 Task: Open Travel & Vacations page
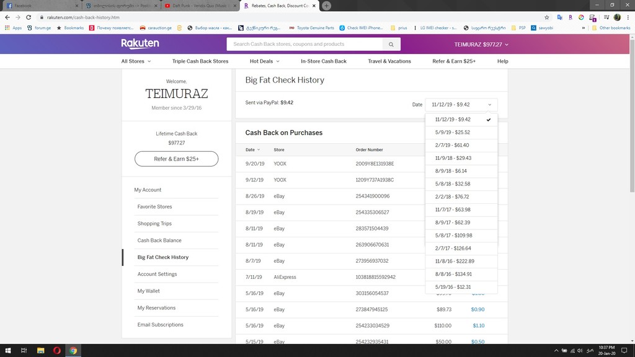pos(389,61)
